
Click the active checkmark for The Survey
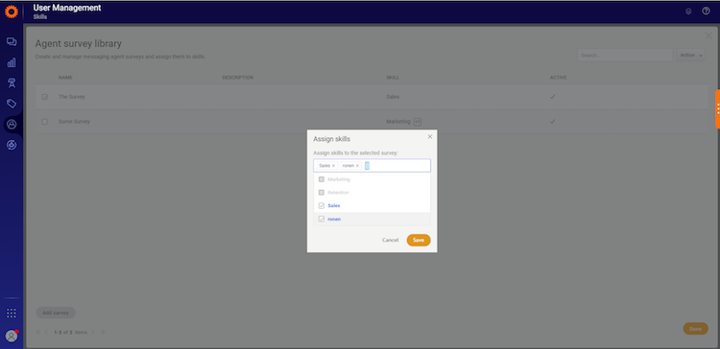click(x=553, y=97)
